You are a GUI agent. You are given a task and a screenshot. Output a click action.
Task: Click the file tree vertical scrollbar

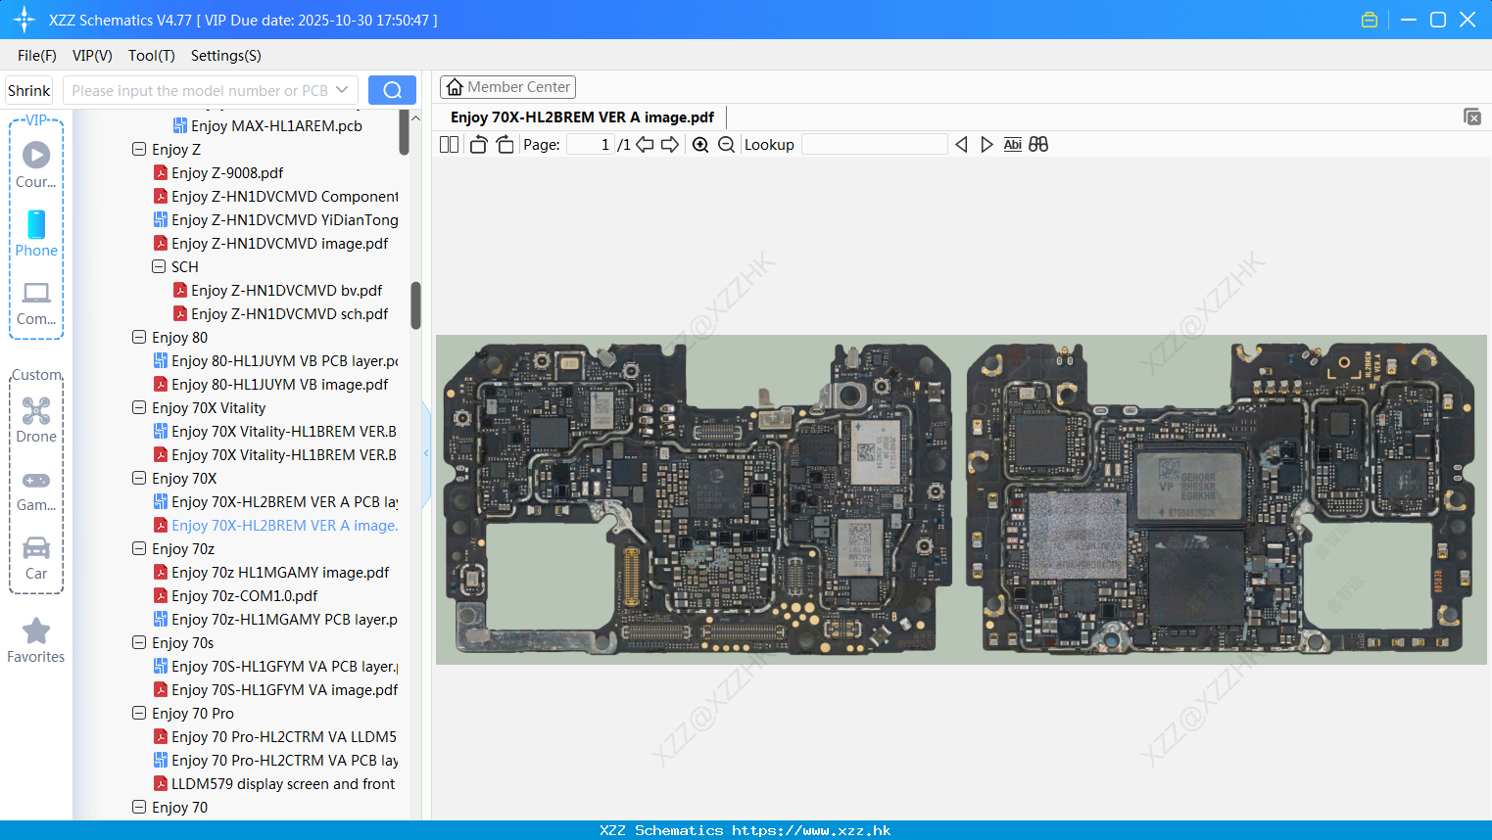415,305
